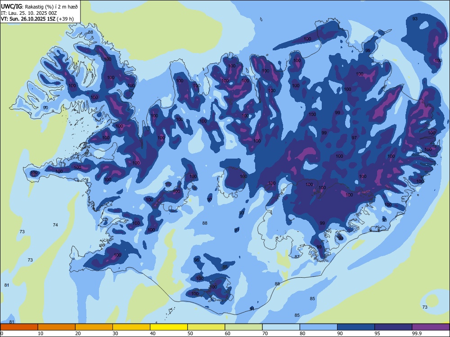Screen dimensions: 450x337
Task: Click the "40" label under the color bar
Action: tap(153, 333)
